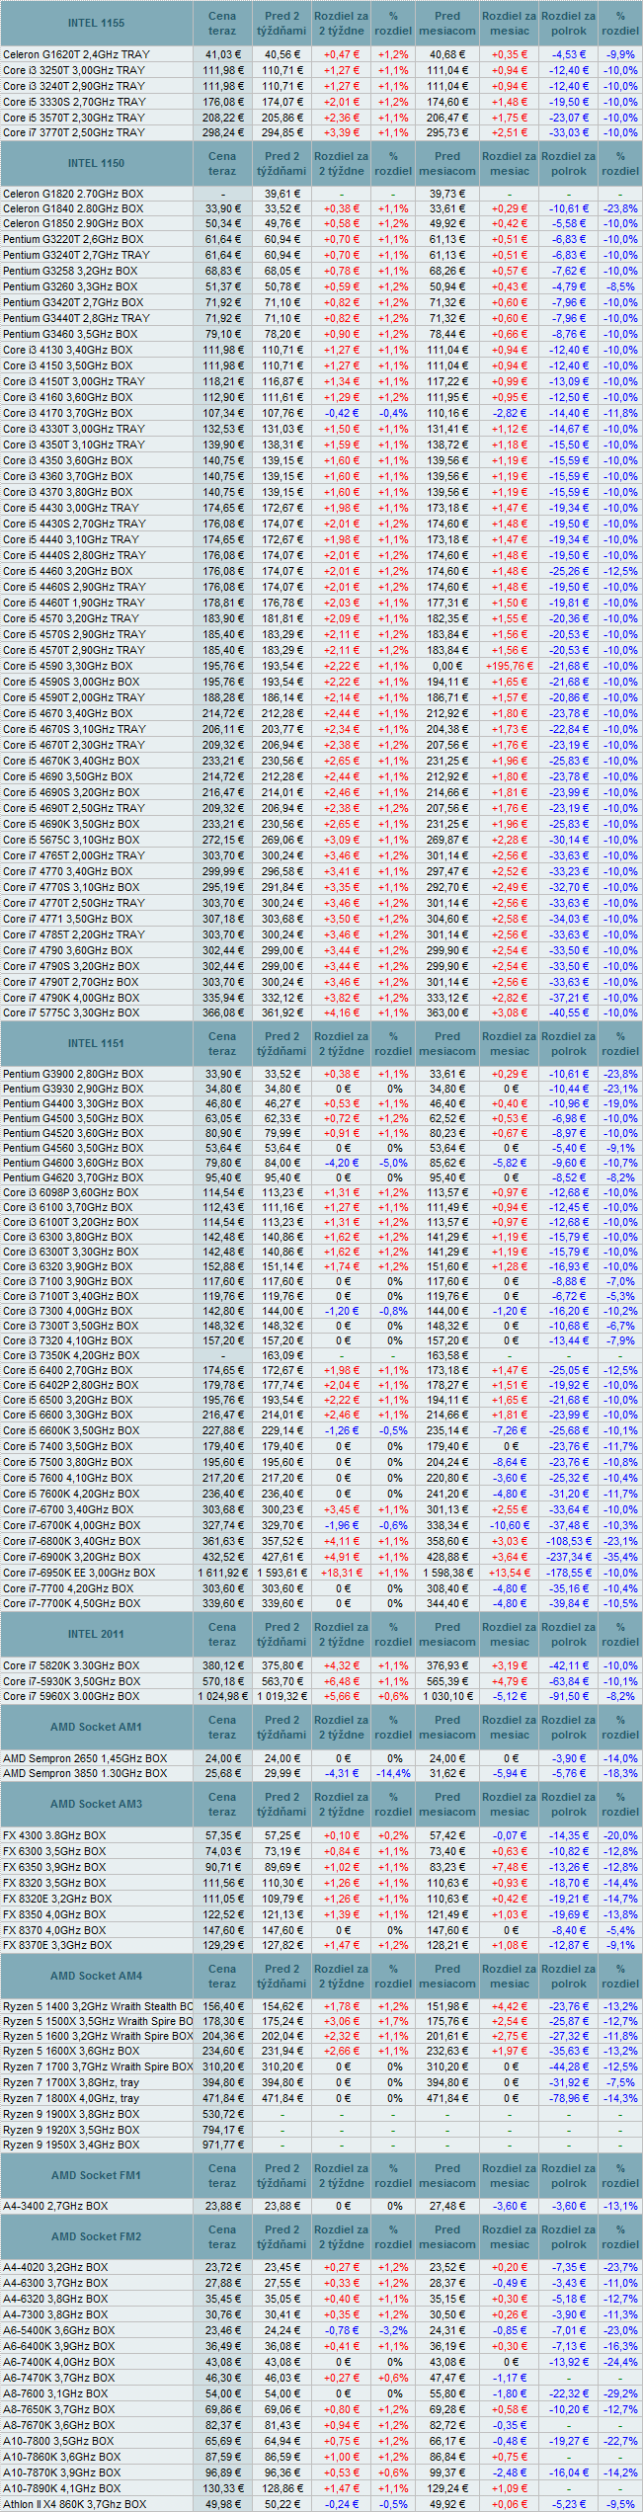Screen dimensions: 643x2512
Task: Select Ryzen 5 1400 3,2GHz Wraith Stealth row
Action: [98, 2006]
